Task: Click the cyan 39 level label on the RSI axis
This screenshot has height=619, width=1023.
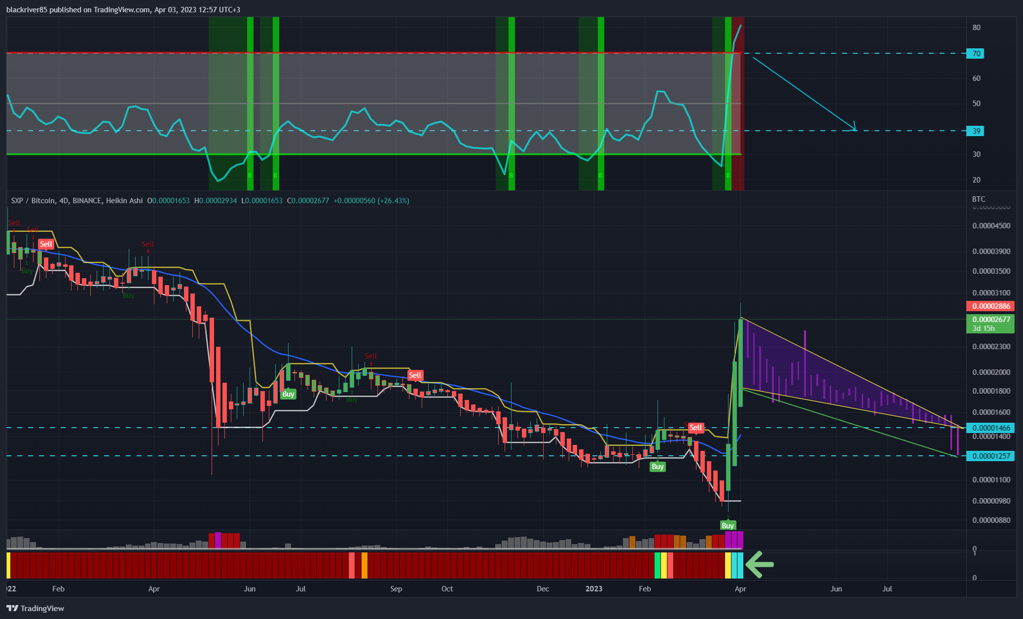Action: click(x=976, y=131)
